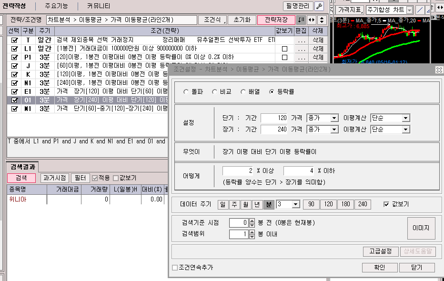Viewport: 444px width, 281px height.
Task: Open settings with the wrench icon
Action: pyautogui.click(x=319, y=6)
